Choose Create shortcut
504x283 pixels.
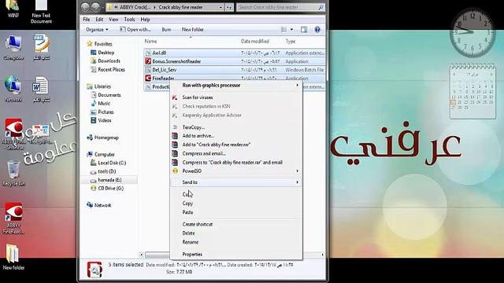[x=236, y=224]
